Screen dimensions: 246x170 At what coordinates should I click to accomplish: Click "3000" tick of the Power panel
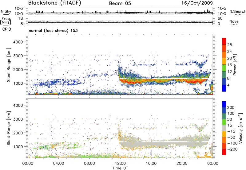coord(18,56)
